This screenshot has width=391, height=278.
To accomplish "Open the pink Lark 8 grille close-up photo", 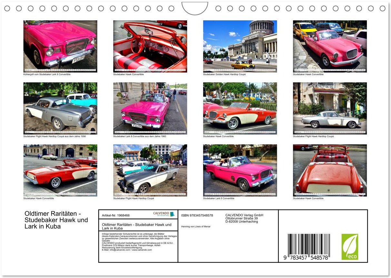I will coord(60,46).
